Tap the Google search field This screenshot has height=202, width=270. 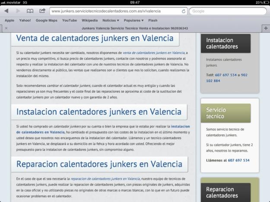[228, 11]
